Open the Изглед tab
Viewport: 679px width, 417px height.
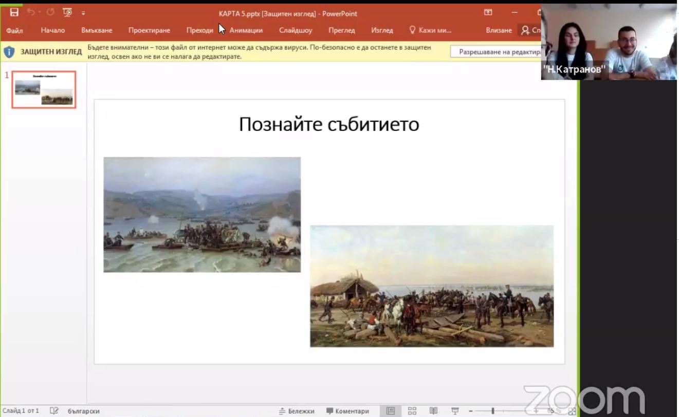coord(382,30)
